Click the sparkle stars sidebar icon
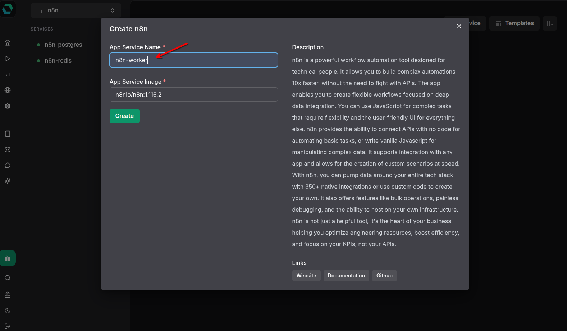This screenshot has width=567, height=331. pos(8,181)
